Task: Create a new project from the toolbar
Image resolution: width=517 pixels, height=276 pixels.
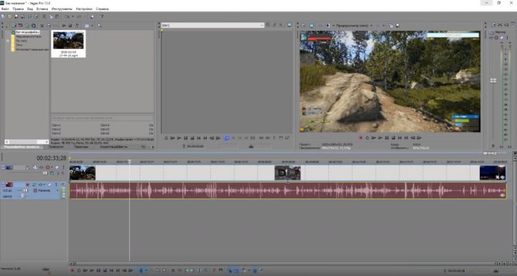Action: (x=3, y=17)
